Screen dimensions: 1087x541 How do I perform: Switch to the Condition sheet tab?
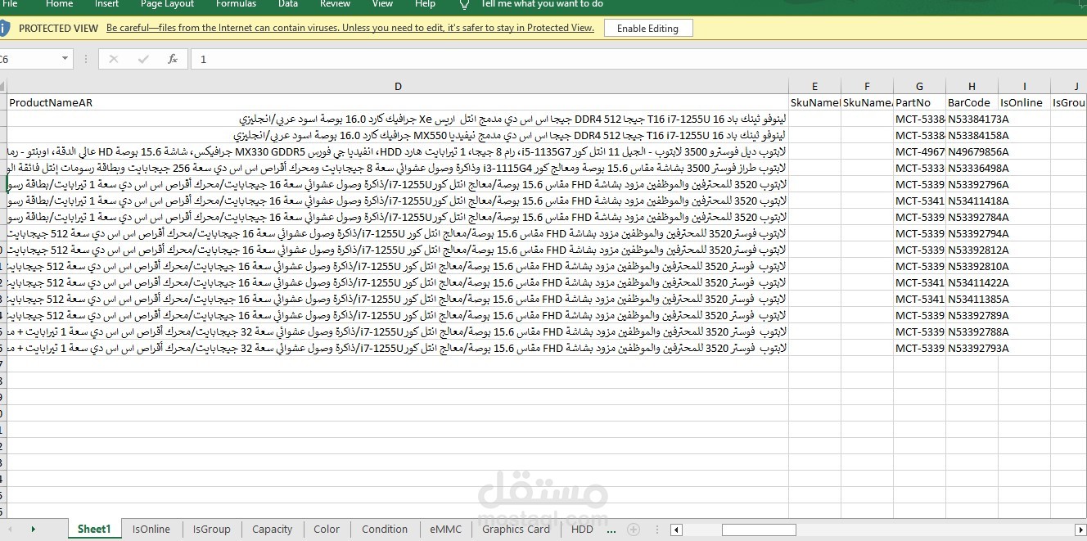click(385, 530)
